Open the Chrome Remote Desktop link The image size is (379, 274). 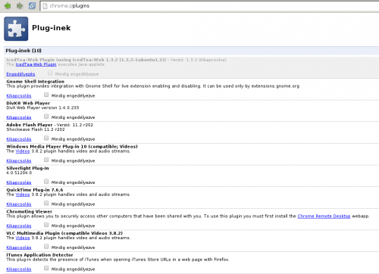coord(324,216)
